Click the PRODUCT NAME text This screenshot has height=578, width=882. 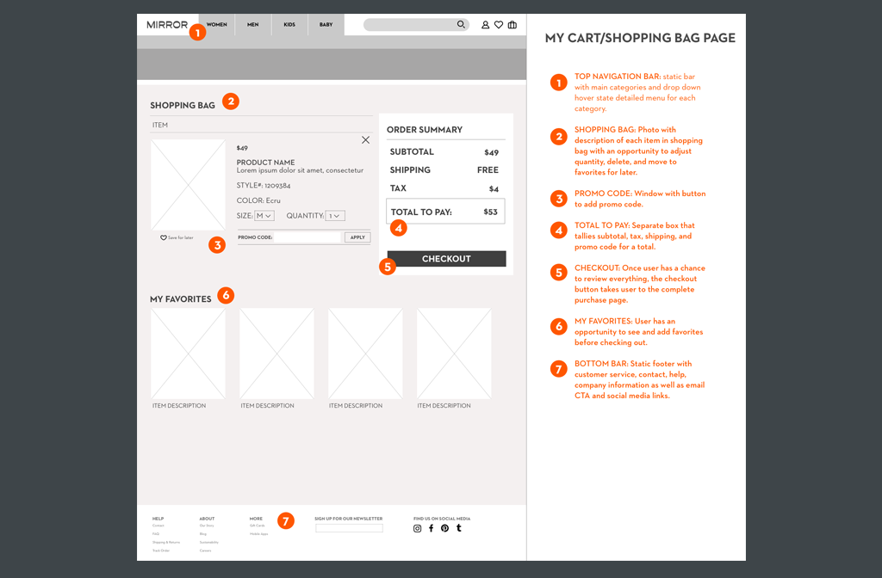tap(265, 163)
